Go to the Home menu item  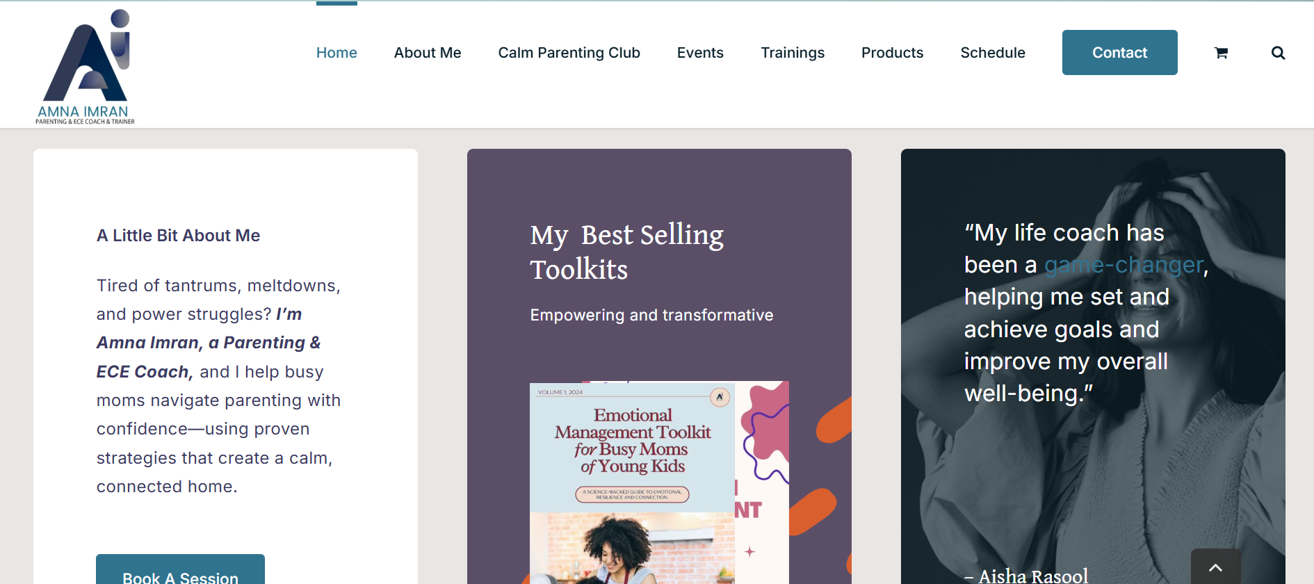point(336,53)
